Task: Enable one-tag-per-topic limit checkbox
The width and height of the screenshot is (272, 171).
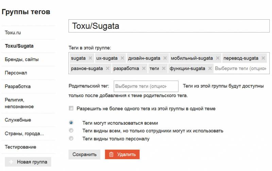Action: [x=71, y=108]
